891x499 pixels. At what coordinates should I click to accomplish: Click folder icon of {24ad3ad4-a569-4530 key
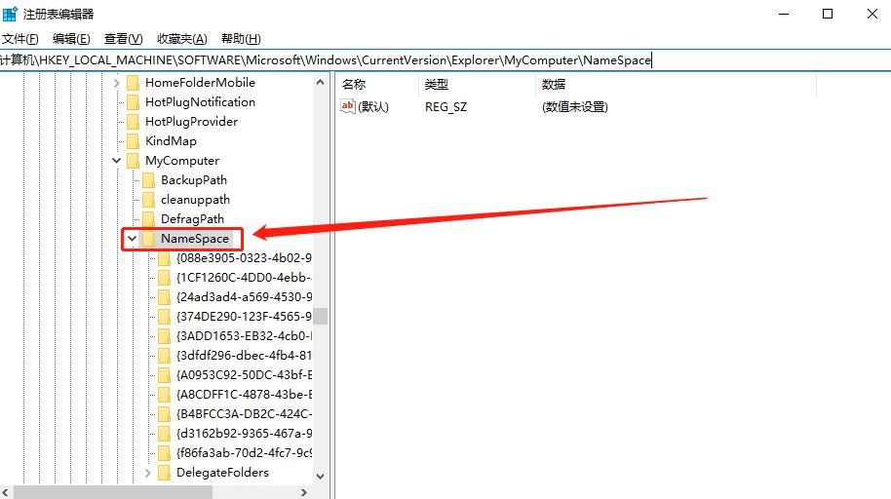[x=164, y=297]
